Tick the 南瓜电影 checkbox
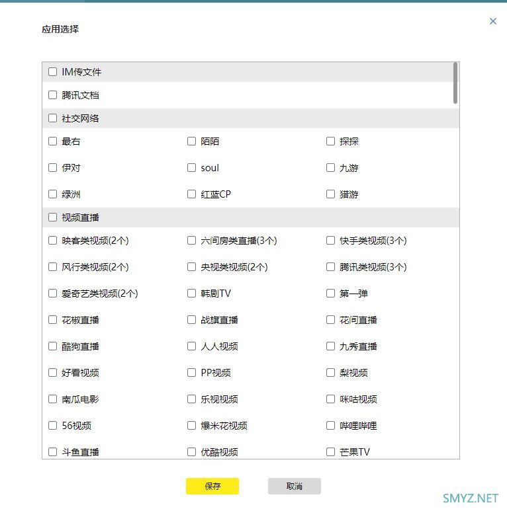507x511 pixels. [52, 399]
